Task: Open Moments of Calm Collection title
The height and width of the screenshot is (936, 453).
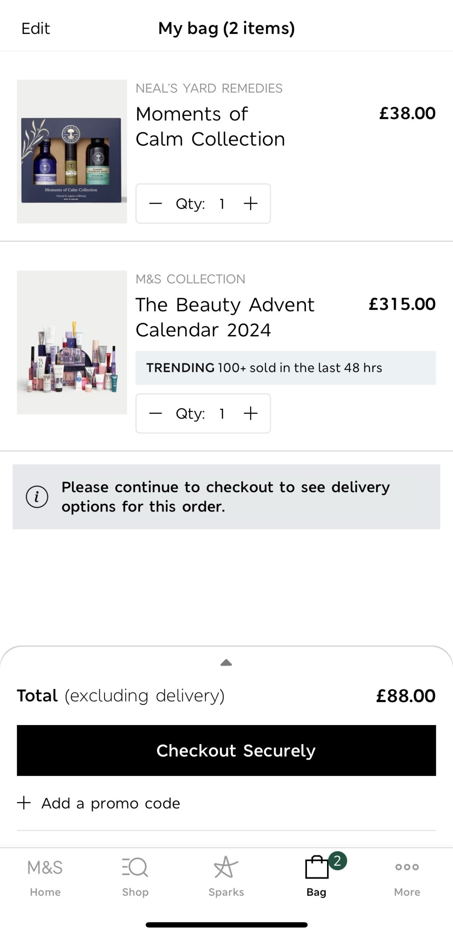Action: click(x=210, y=127)
